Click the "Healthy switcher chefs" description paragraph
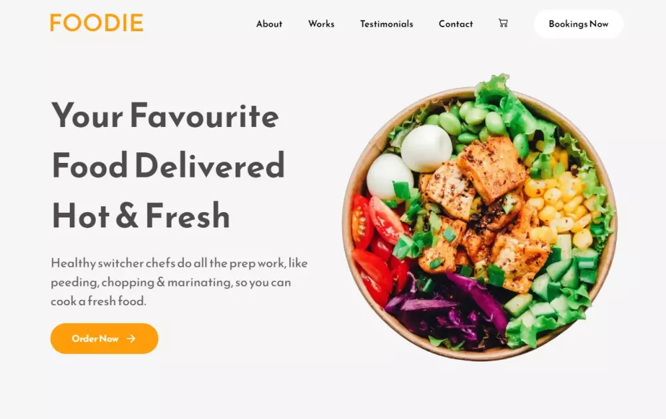The width and height of the screenshot is (666, 419). click(179, 282)
